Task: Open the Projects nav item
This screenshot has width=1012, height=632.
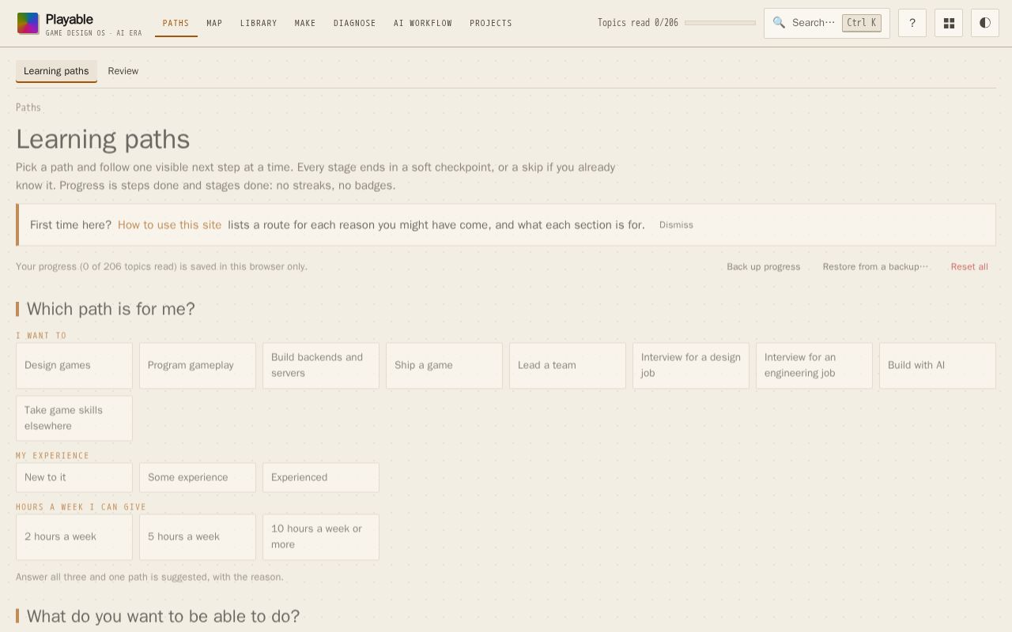Action: coord(491,23)
